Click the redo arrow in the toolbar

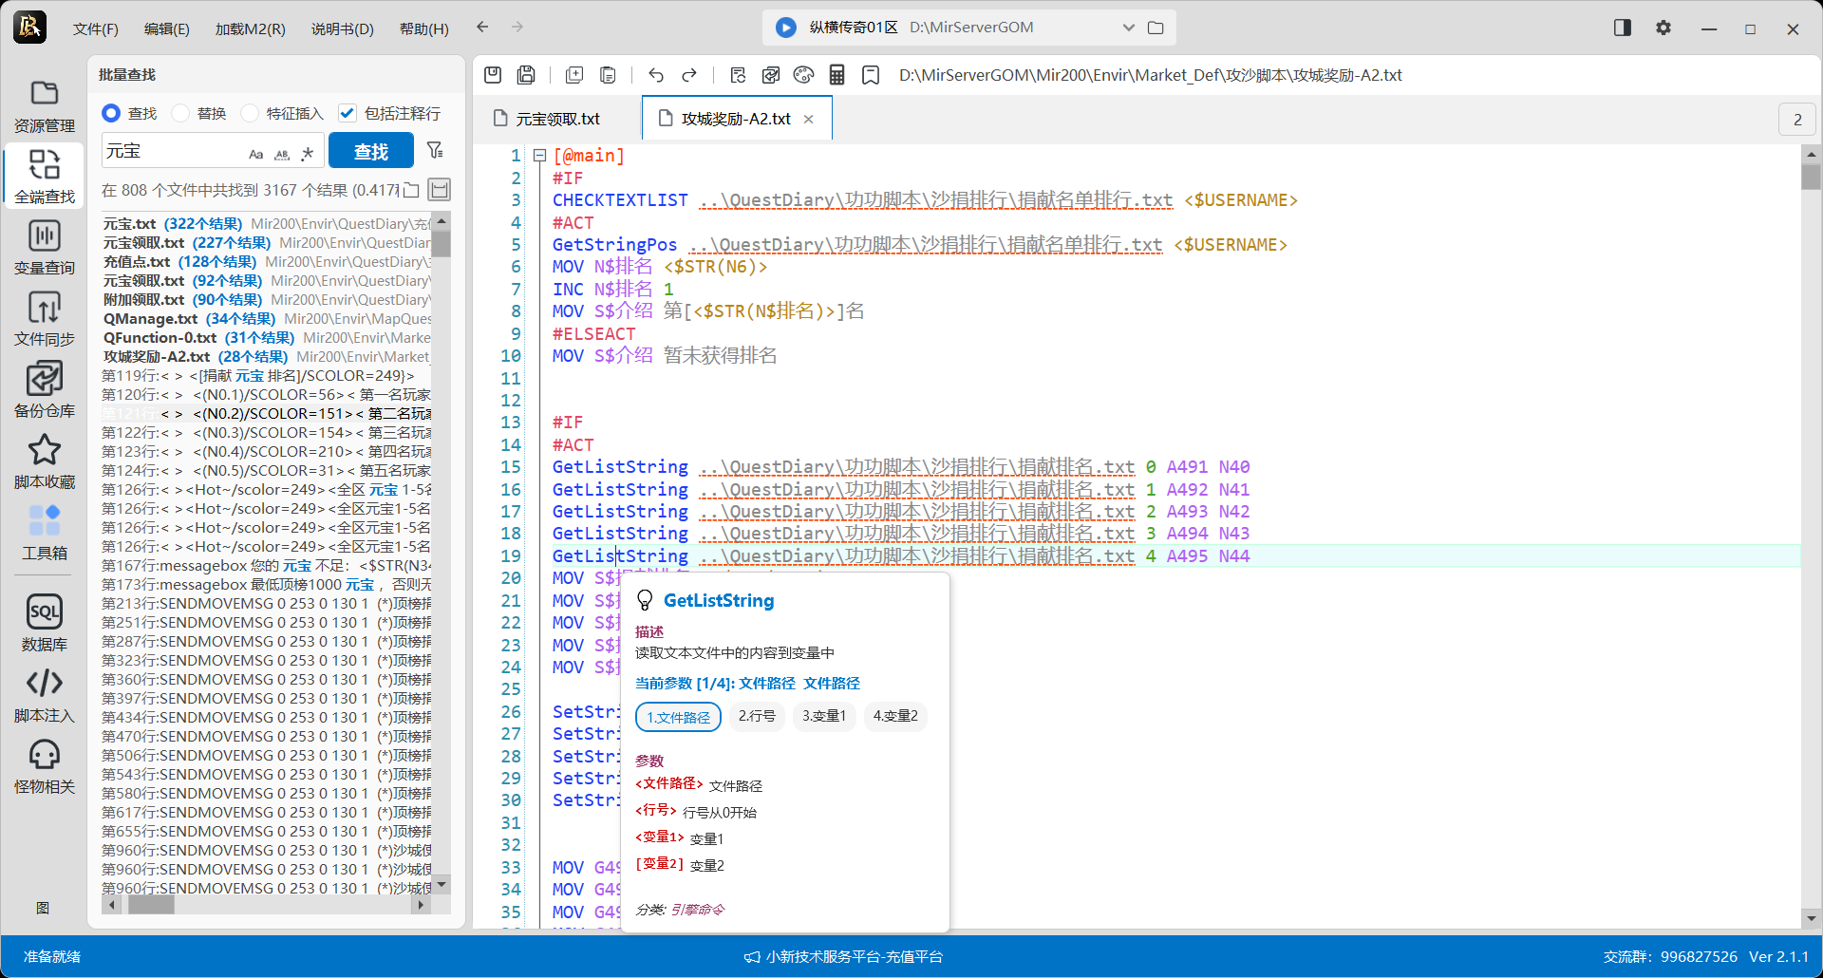pyautogui.click(x=689, y=75)
